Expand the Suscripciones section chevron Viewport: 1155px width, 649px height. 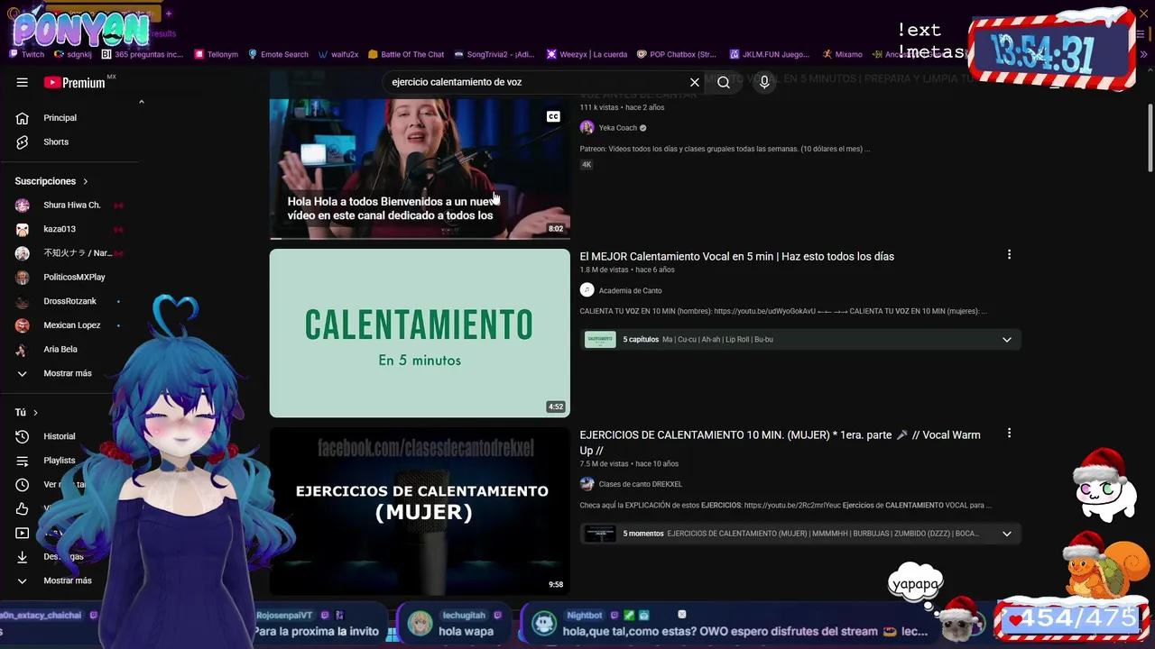(86, 181)
